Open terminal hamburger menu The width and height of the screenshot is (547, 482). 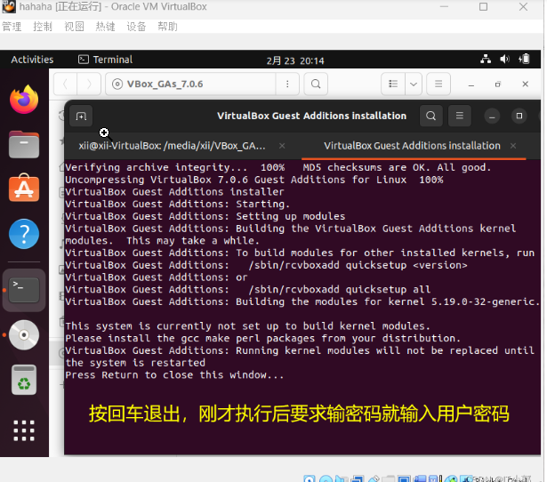click(x=459, y=116)
